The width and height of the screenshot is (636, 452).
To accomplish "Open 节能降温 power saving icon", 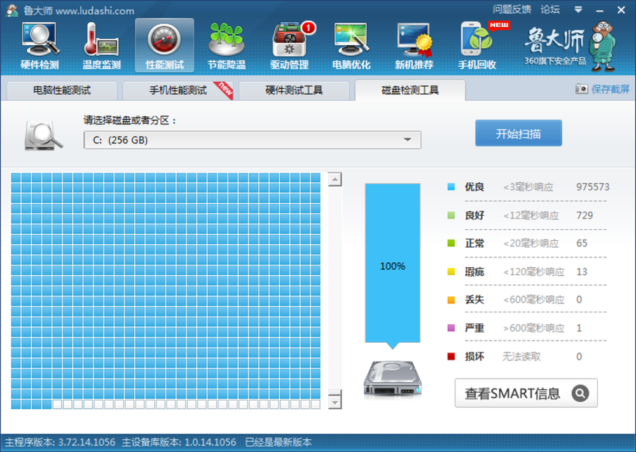I will 226,45.
